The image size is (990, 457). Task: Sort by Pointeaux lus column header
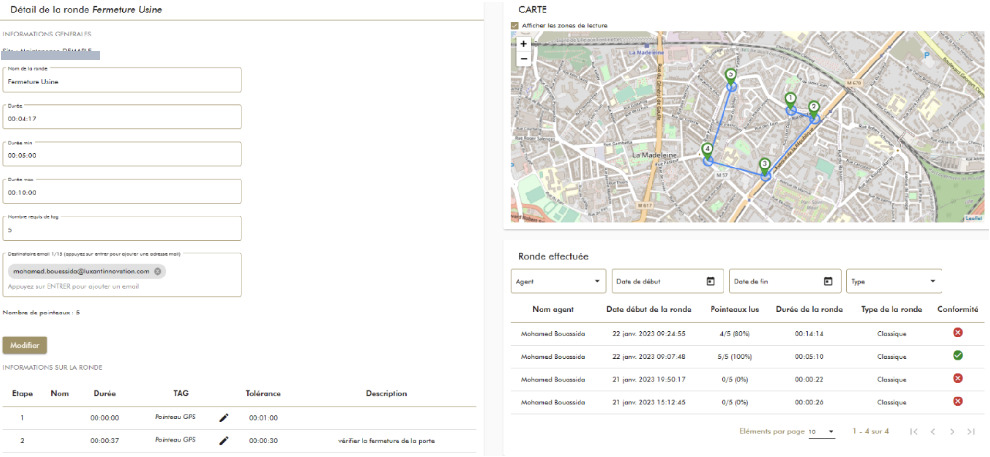(x=734, y=309)
